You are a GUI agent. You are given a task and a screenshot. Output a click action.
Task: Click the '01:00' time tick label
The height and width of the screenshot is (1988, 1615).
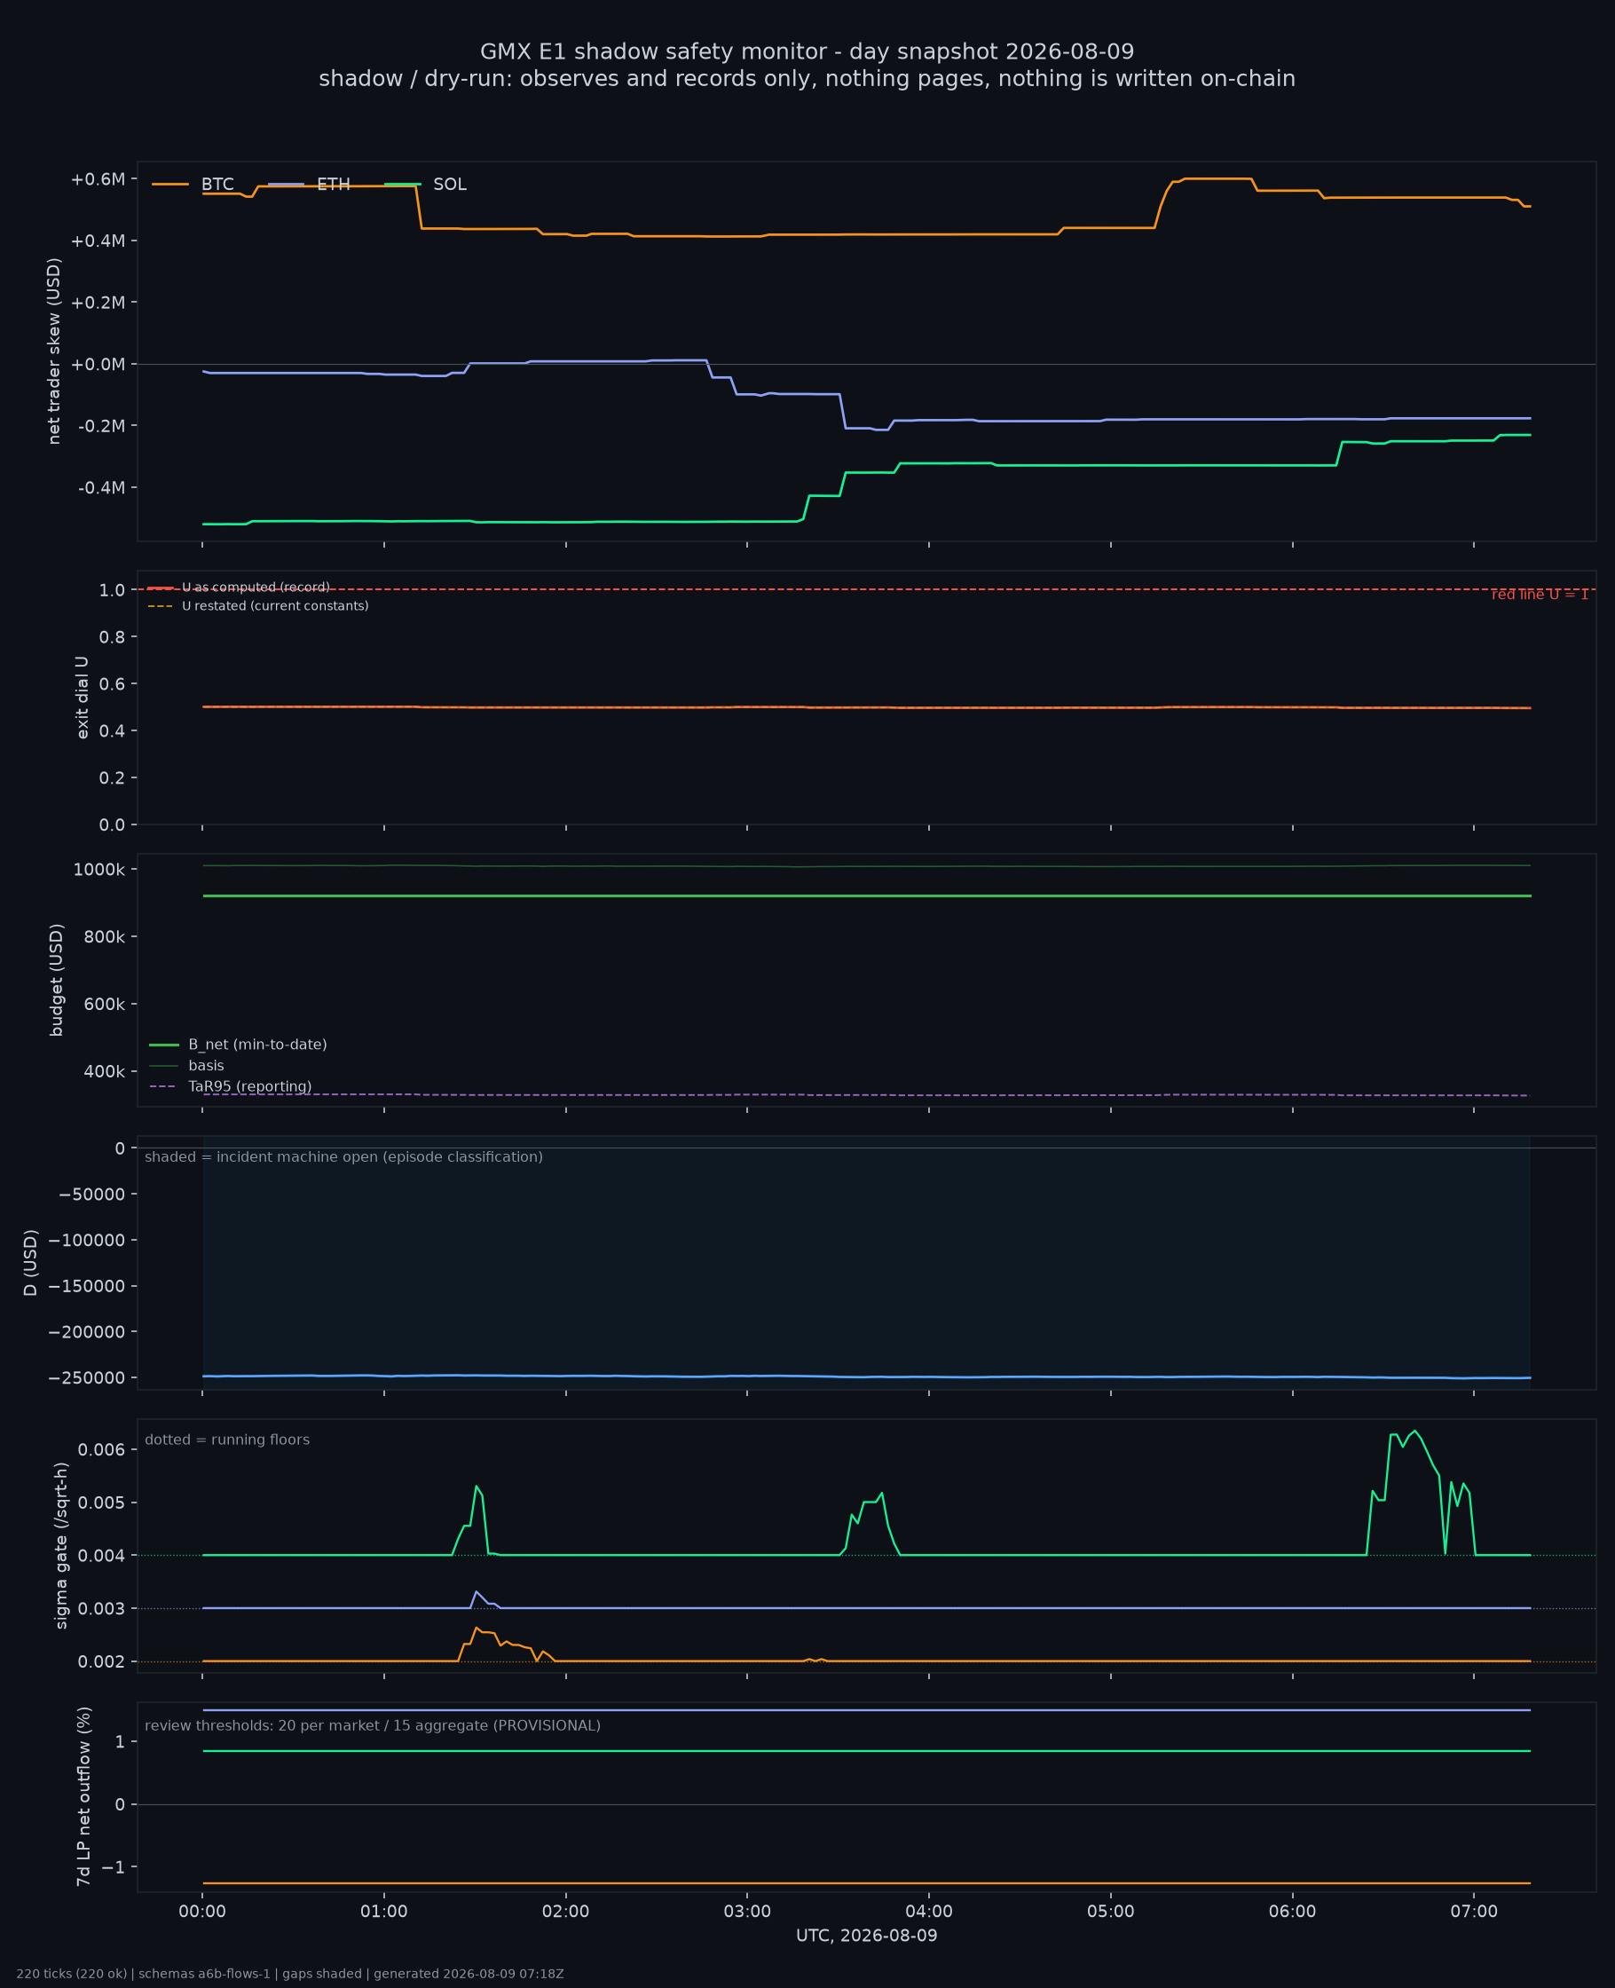(x=384, y=1912)
